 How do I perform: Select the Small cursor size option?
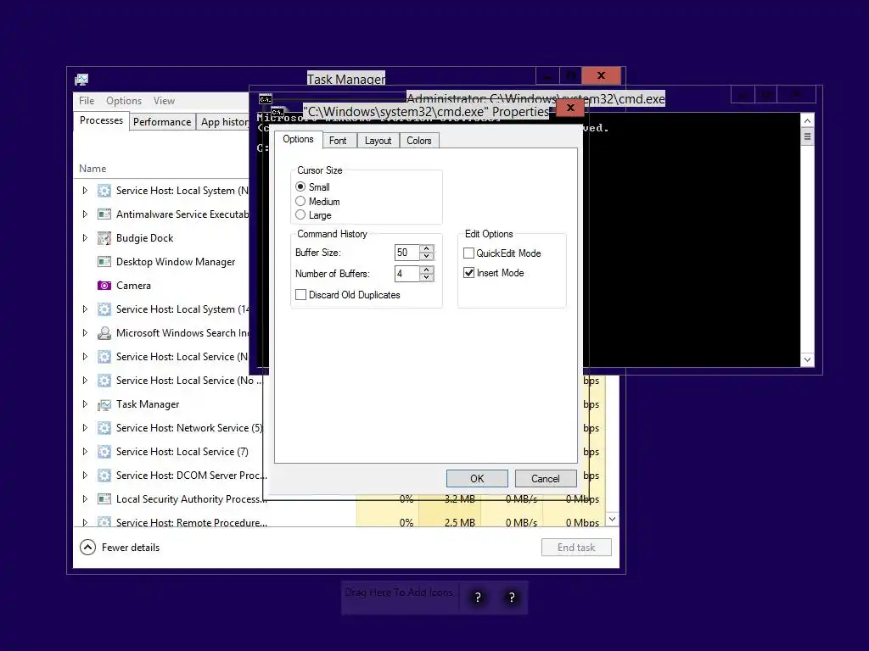(x=300, y=187)
